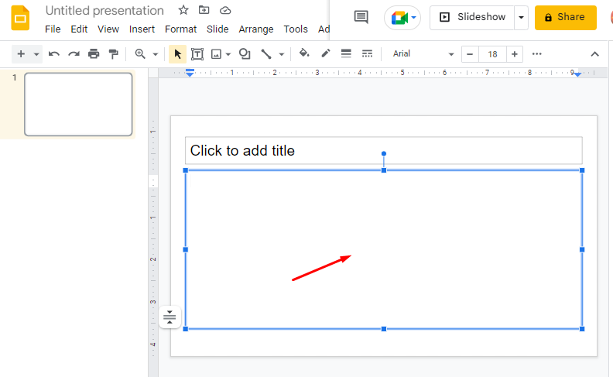
Task: Open the comment history icon
Action: click(x=361, y=17)
